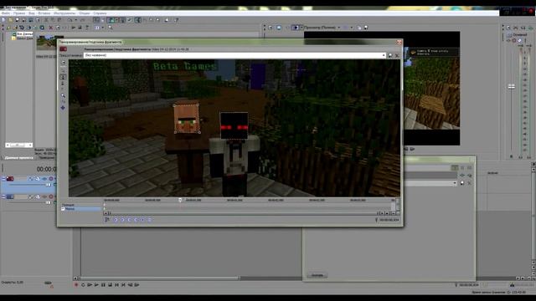The height and width of the screenshot is (301, 536).
Task: Select the Медиа Данные folder in media tree
Action: point(23,38)
